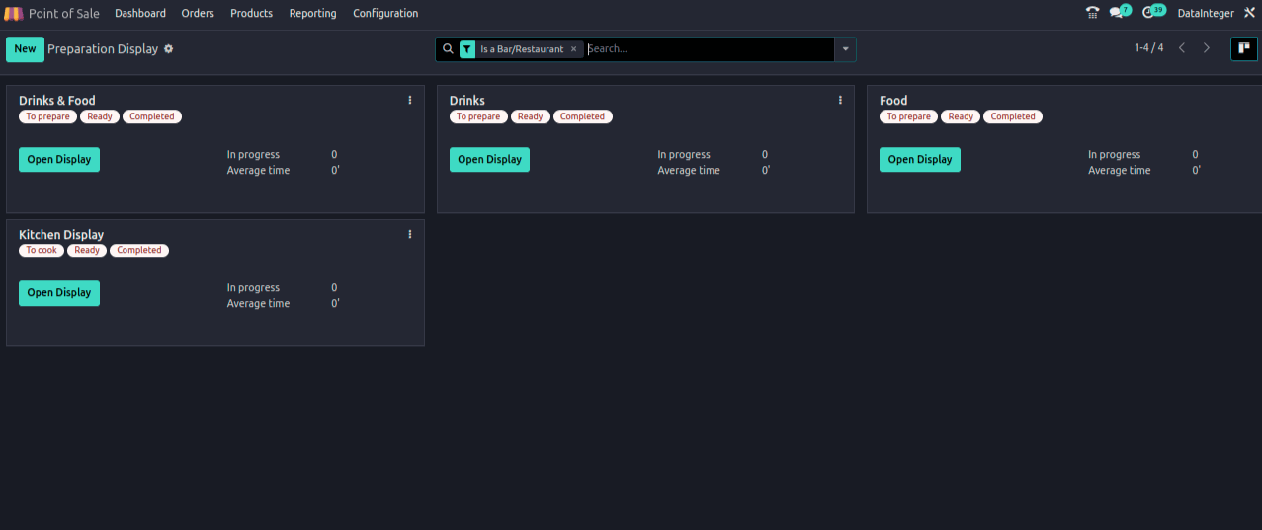This screenshot has width=1262, height=530.
Task: Click the magnifier search icon
Action: [x=448, y=49]
